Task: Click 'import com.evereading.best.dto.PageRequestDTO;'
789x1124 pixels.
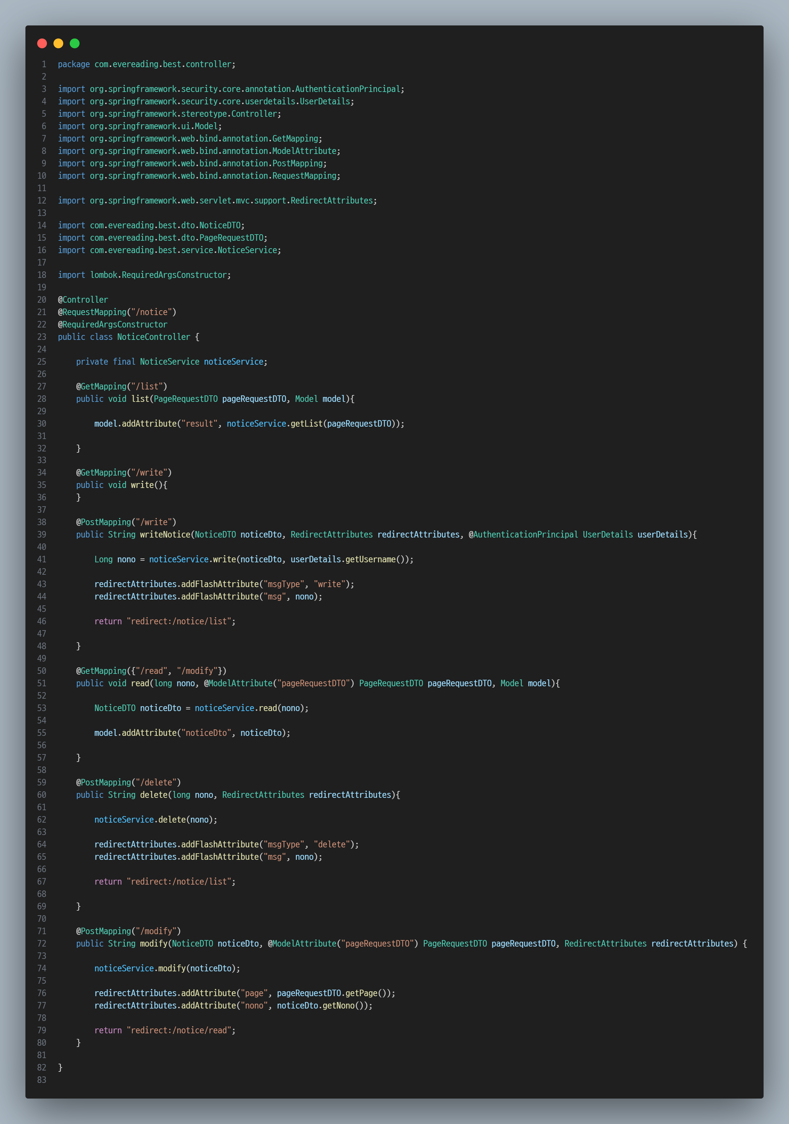Action: click(x=162, y=237)
